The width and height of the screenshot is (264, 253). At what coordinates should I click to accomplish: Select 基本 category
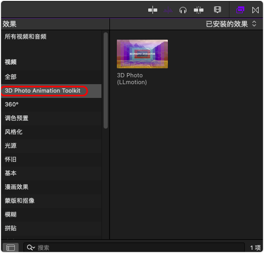[52, 173]
